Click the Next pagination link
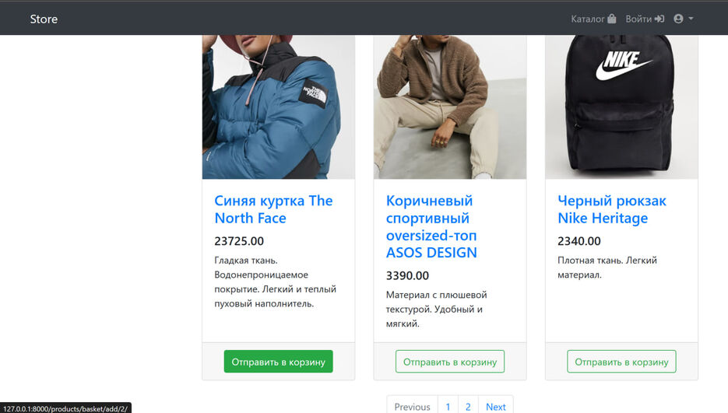This screenshot has height=413, width=728. [495, 407]
